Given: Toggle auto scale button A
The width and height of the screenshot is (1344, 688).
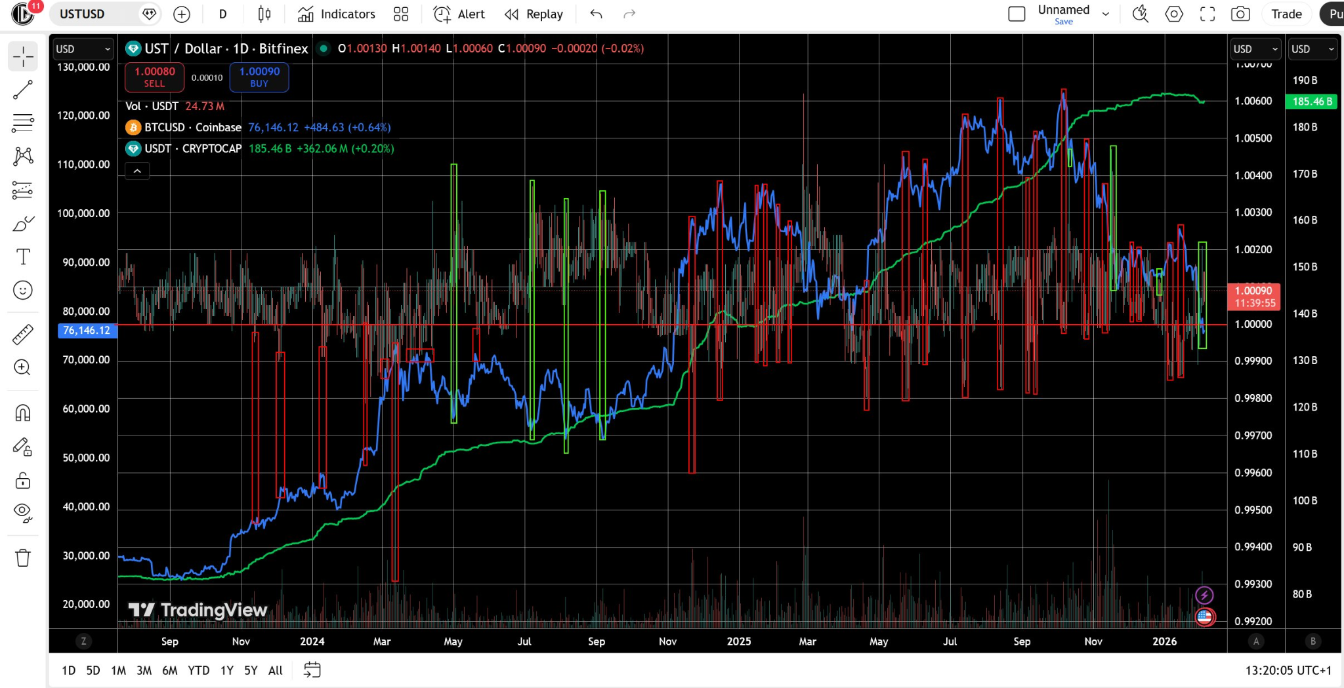Looking at the screenshot, I should tap(1255, 641).
